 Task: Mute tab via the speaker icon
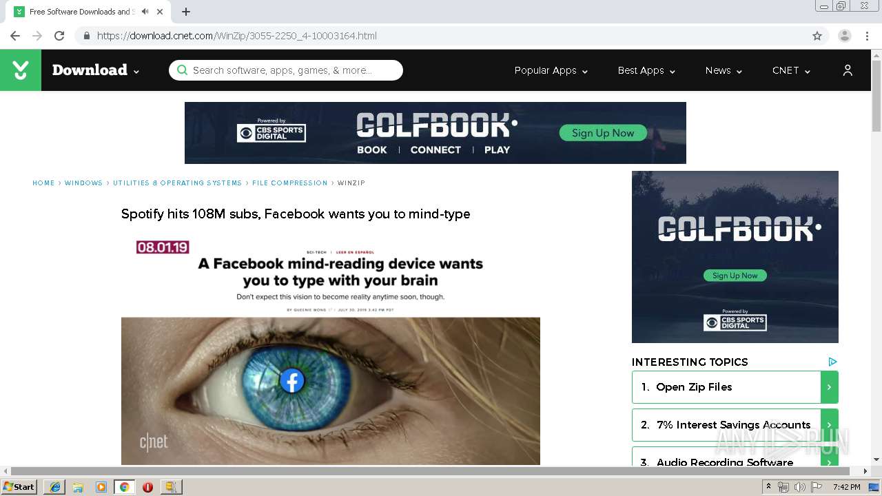coord(145,12)
